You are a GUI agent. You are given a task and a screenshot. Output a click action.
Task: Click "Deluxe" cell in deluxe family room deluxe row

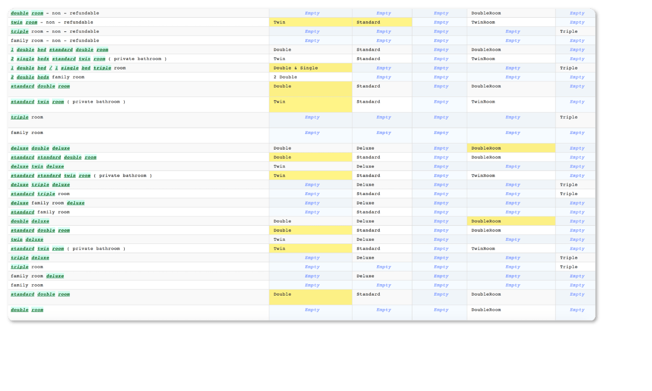[x=382, y=203]
